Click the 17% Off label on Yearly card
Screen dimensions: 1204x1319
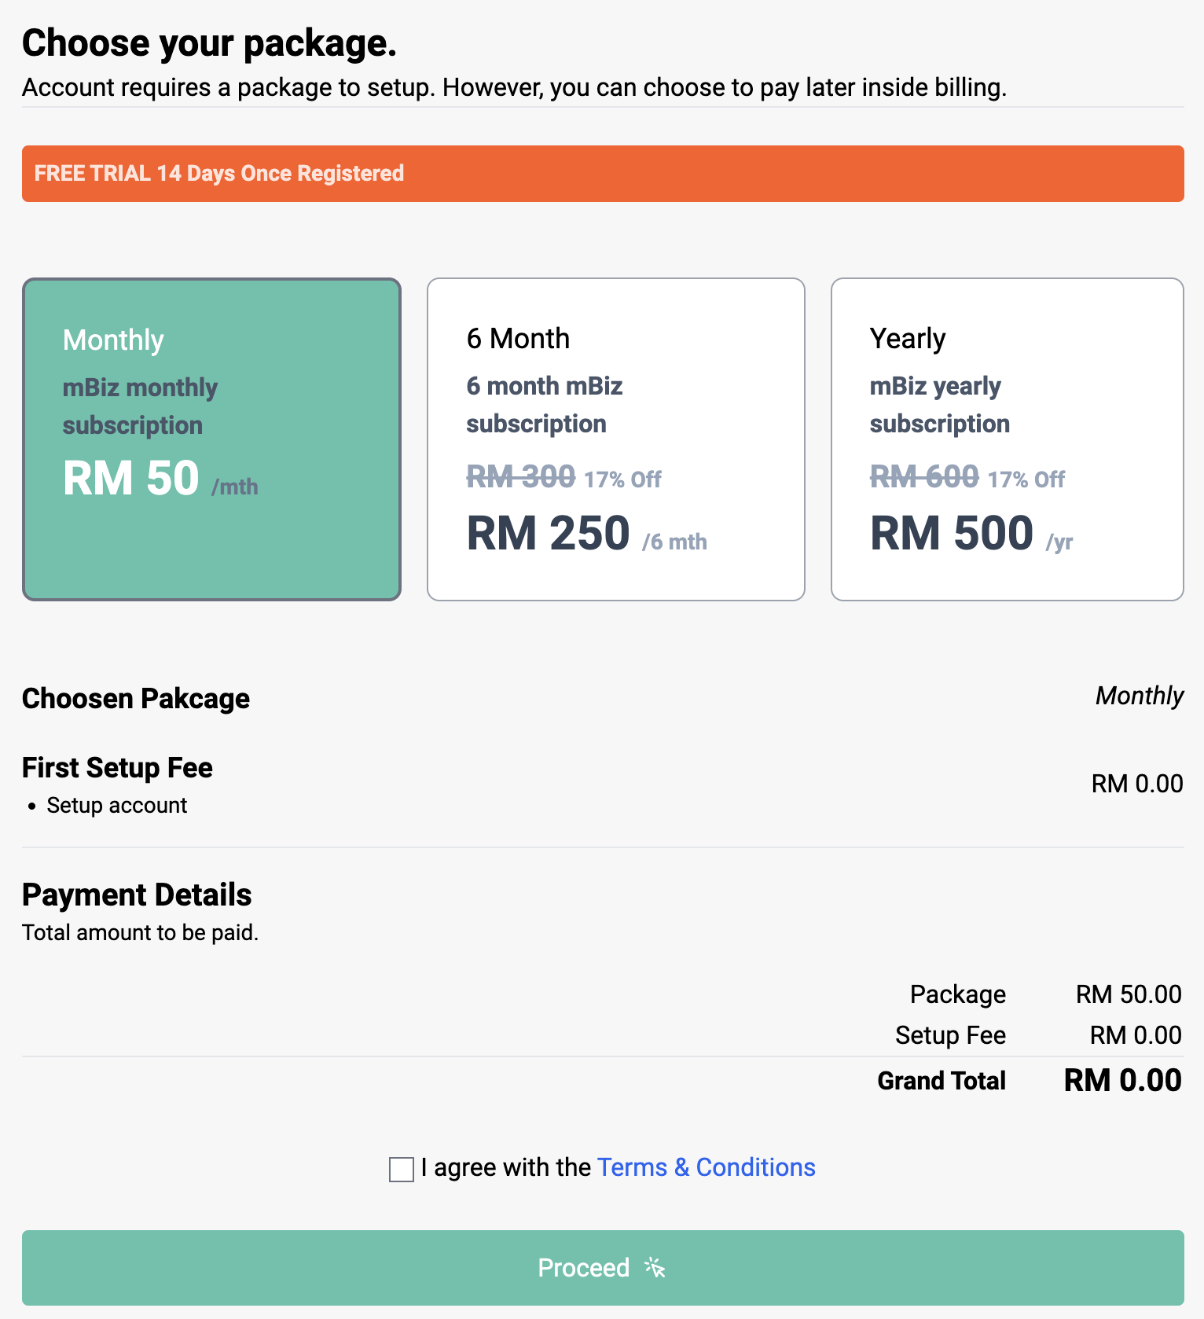[1026, 478]
